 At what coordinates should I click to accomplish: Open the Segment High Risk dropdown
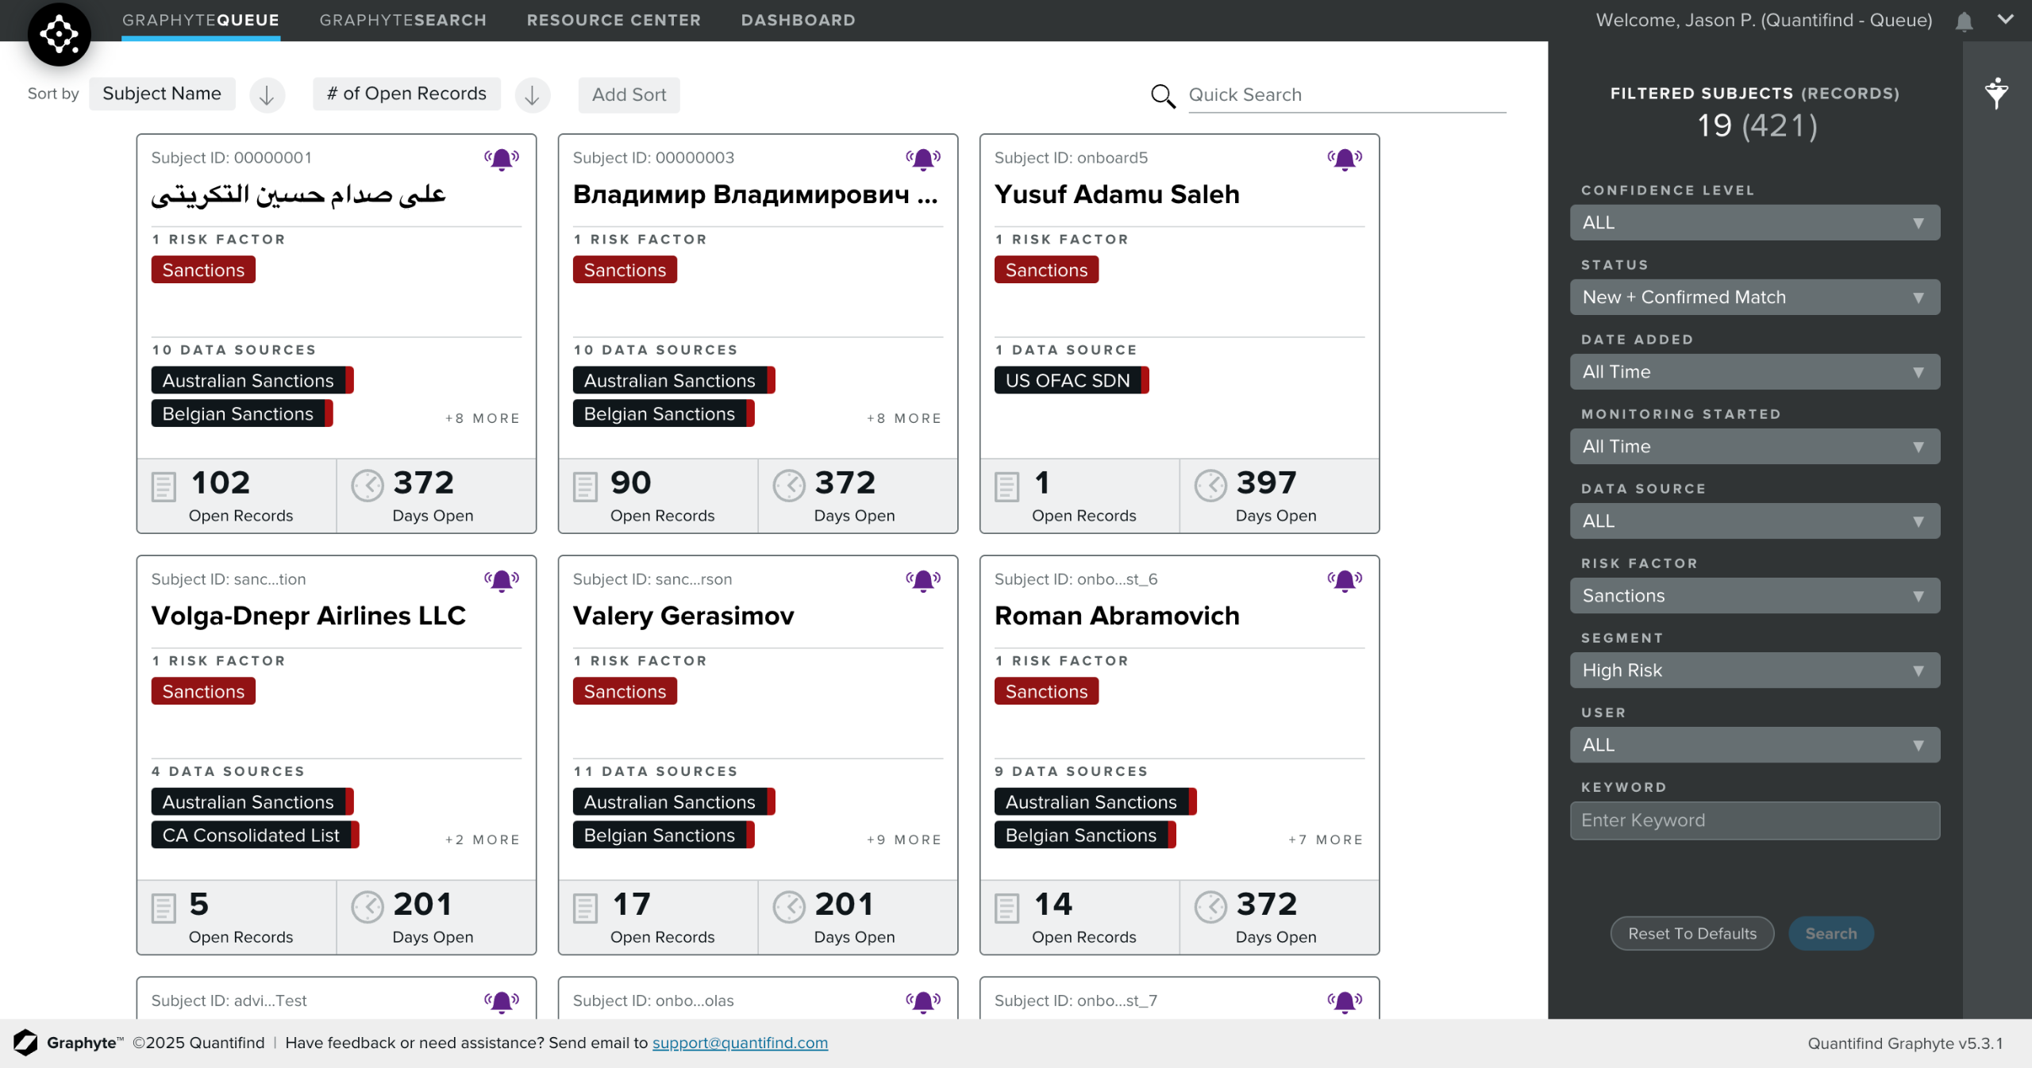tap(1754, 670)
